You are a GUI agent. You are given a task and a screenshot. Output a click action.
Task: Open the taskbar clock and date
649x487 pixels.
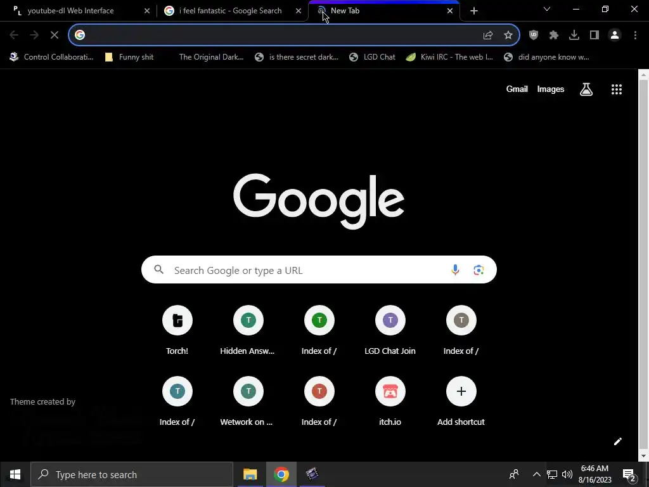pyautogui.click(x=594, y=474)
